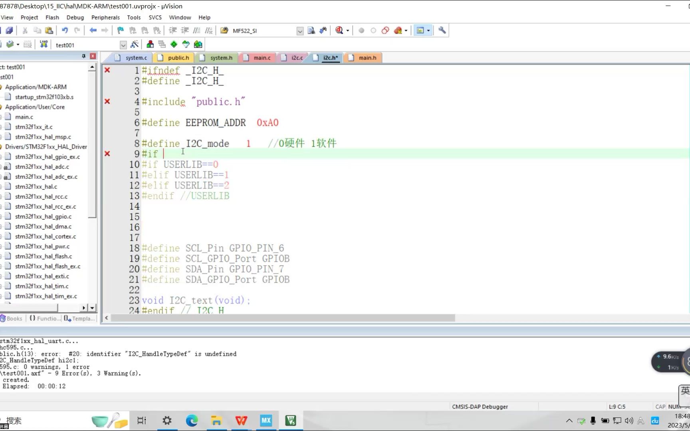
Task: Open the test001 target selection dropdown
Action: click(x=123, y=45)
